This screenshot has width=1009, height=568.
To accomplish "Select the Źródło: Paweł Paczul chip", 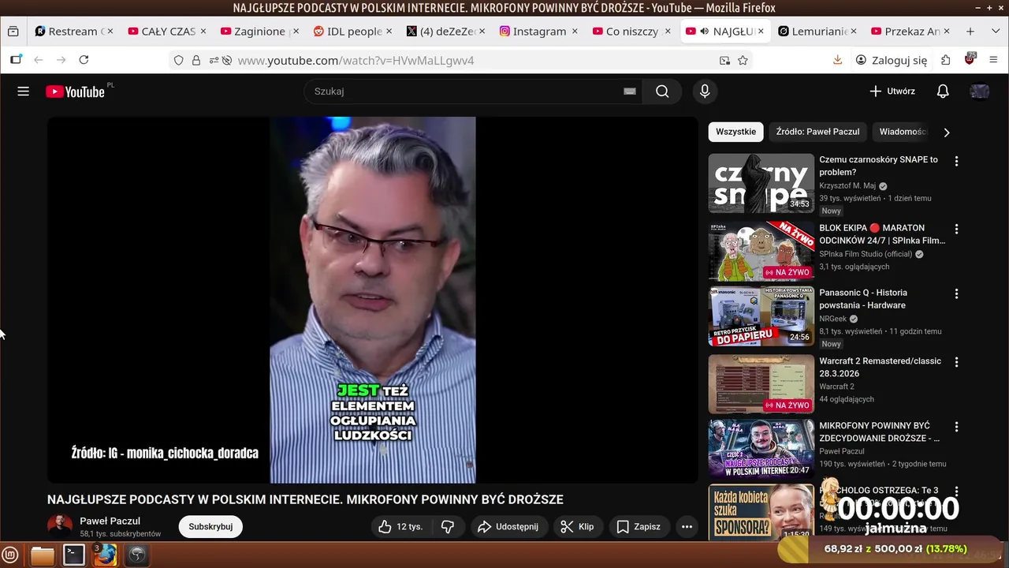I will tap(817, 132).
